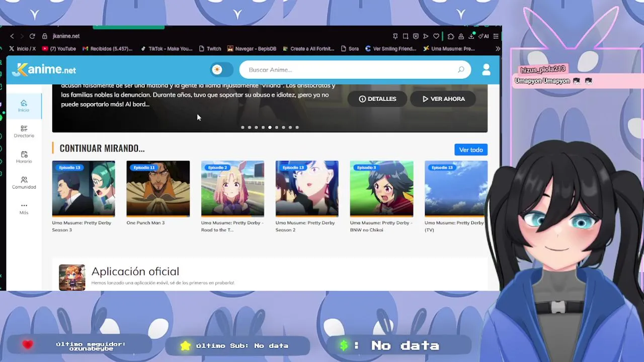The height and width of the screenshot is (362, 644).
Task: Open Uma Musume BNW no Chikai thumbnail
Action: [x=381, y=189]
